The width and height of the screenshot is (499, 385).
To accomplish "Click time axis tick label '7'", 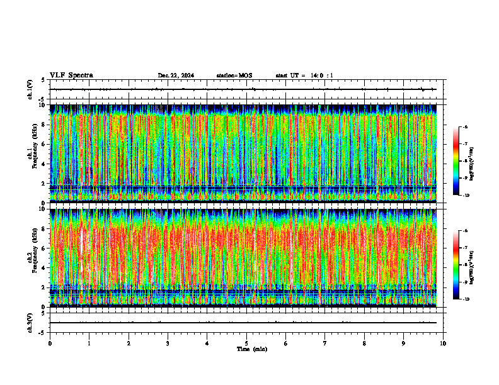I will (325, 343).
